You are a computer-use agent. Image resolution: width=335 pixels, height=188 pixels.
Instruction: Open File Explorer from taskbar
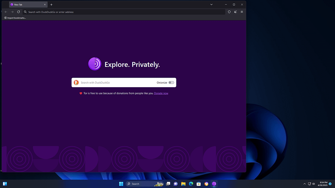[x=183, y=184]
